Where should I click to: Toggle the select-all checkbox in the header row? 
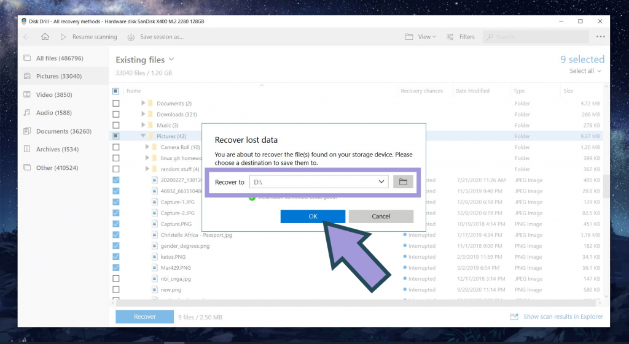(115, 91)
